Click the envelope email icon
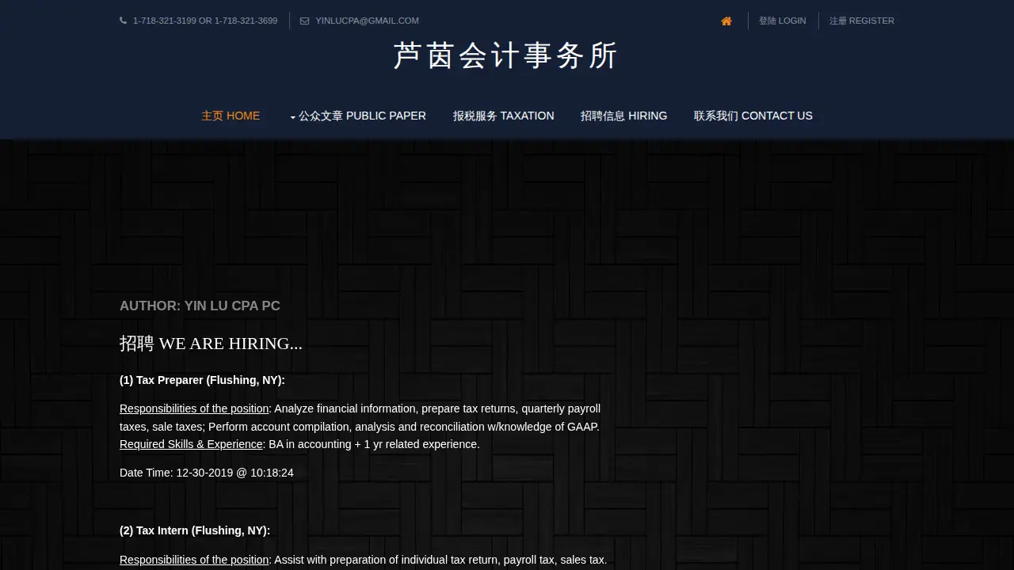This screenshot has width=1014, height=570. (x=304, y=21)
